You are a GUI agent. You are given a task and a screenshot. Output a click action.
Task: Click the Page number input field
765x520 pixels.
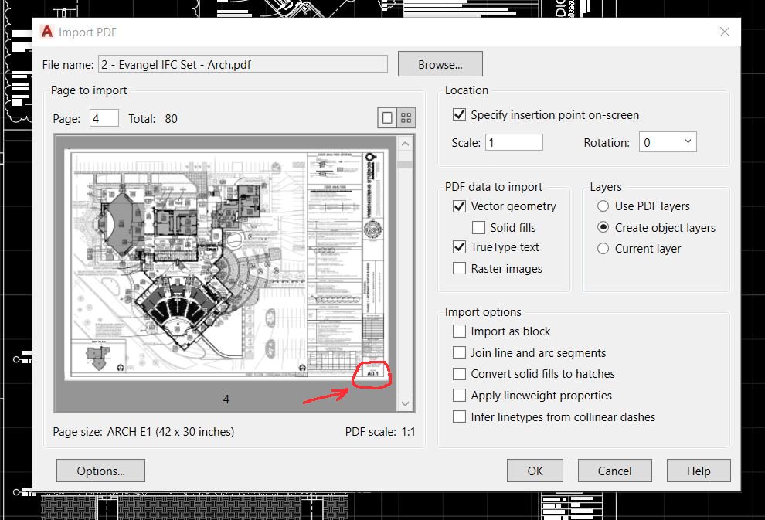click(104, 118)
